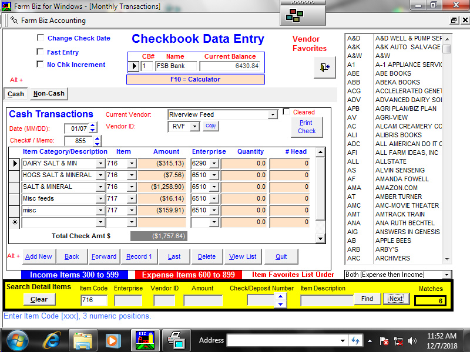Open View List
Screen dimensions: 470x352
coord(243,256)
